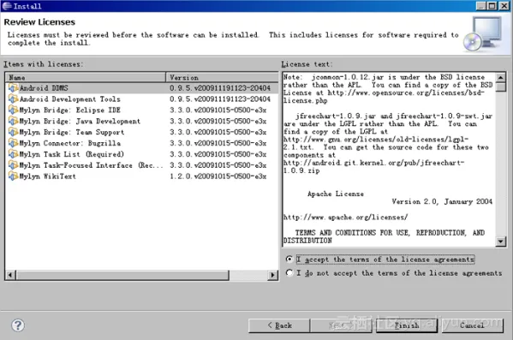Minimize the Install window
The width and height of the screenshot is (513, 340).
pyautogui.click(x=481, y=6)
